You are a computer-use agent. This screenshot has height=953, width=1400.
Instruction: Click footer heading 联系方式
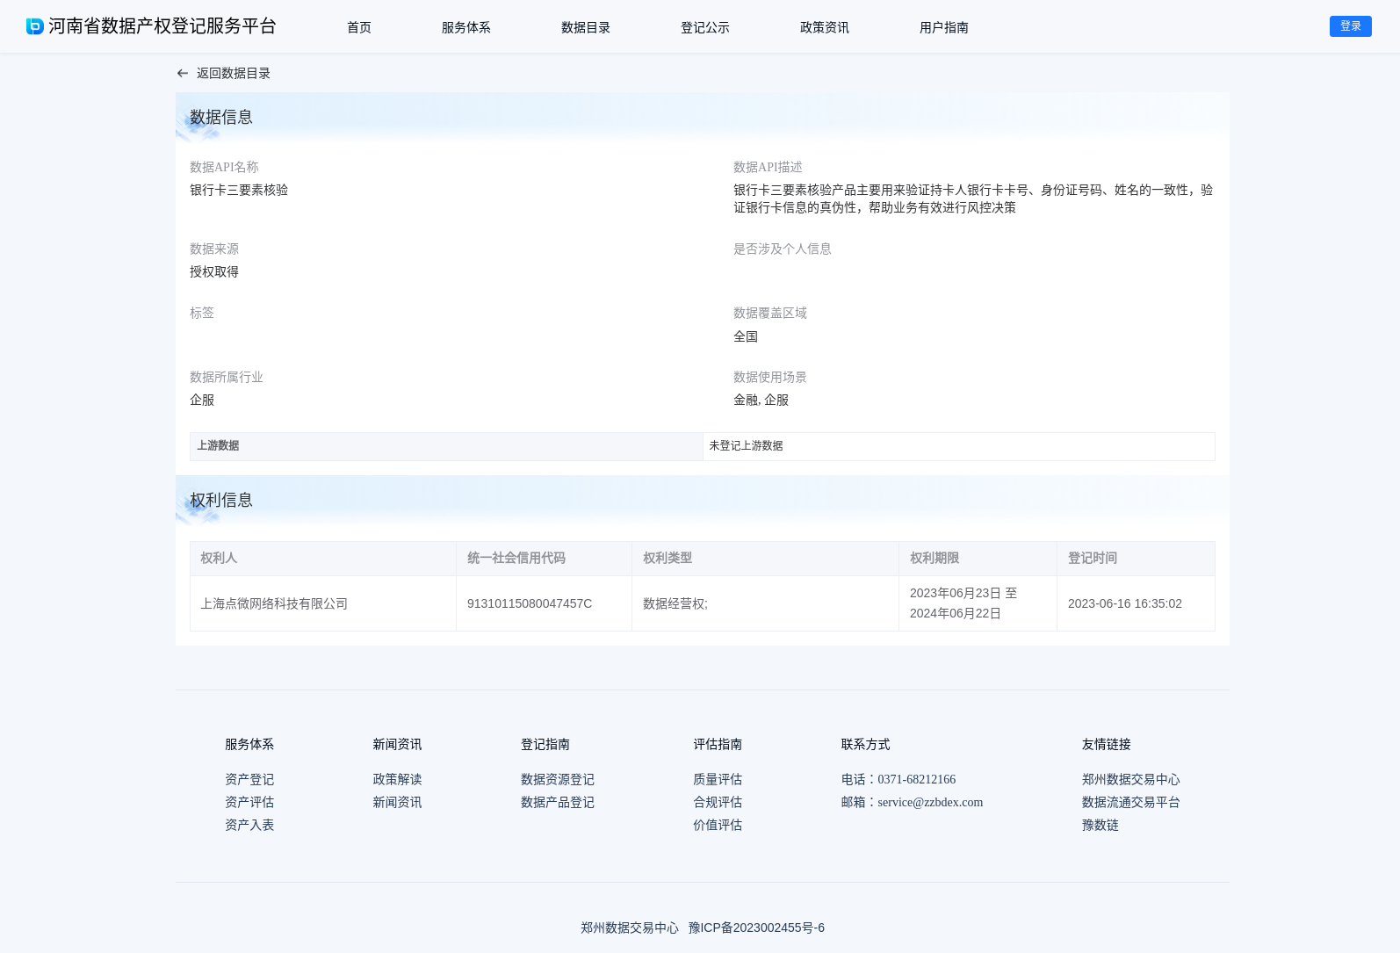[865, 744]
